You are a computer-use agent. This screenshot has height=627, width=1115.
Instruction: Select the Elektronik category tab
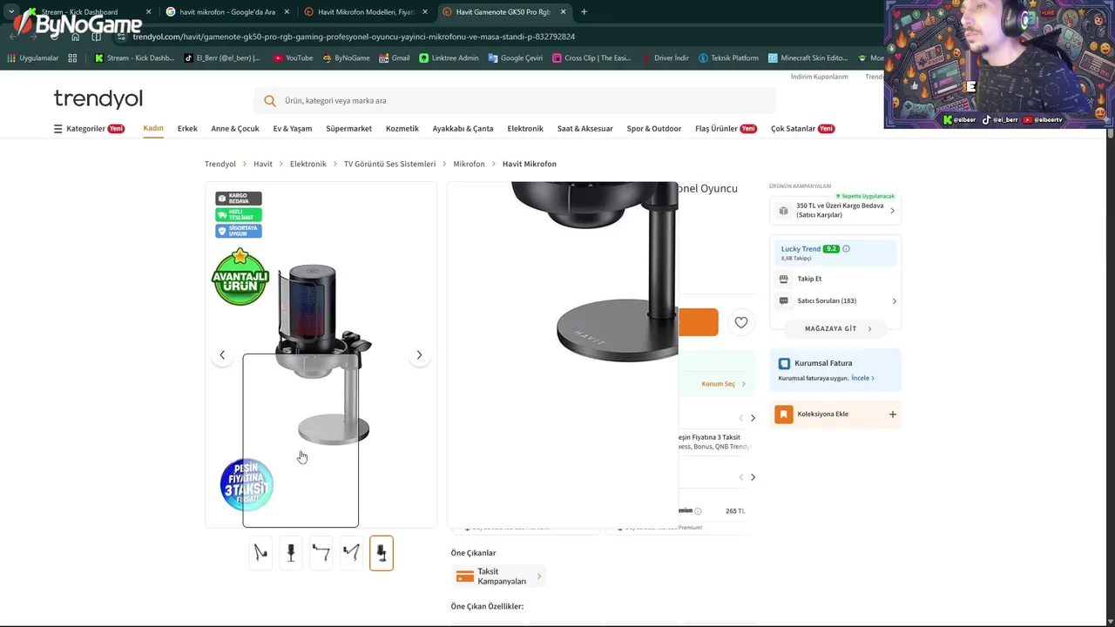click(525, 129)
